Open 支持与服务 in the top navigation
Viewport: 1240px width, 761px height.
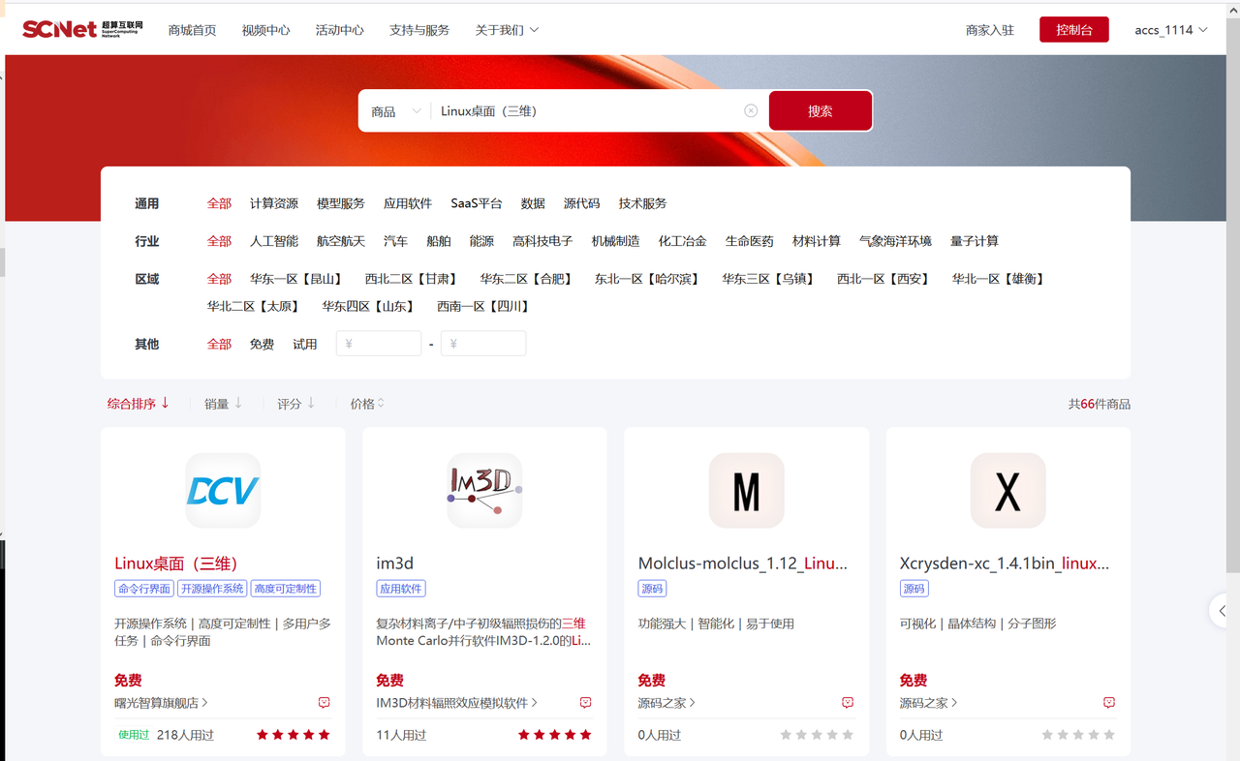(419, 30)
